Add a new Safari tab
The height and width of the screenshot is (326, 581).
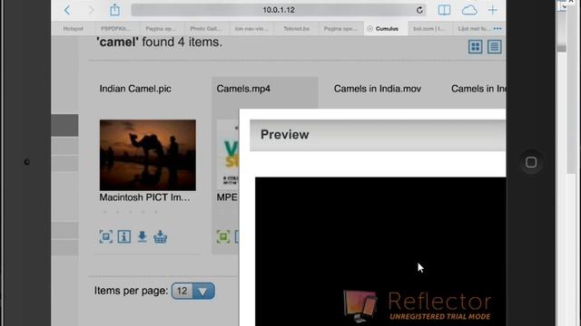click(492, 10)
